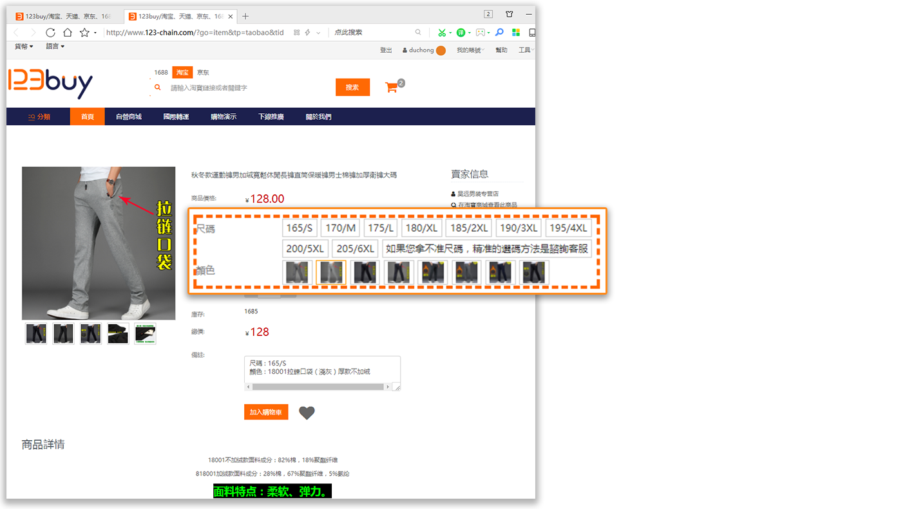This screenshot has width=907, height=509.
Task: Choose size 205/6XL option
Action: (355, 249)
